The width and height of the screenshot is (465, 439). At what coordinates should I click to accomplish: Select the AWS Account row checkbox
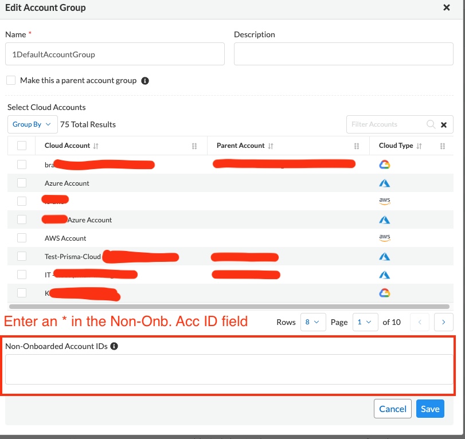point(22,238)
